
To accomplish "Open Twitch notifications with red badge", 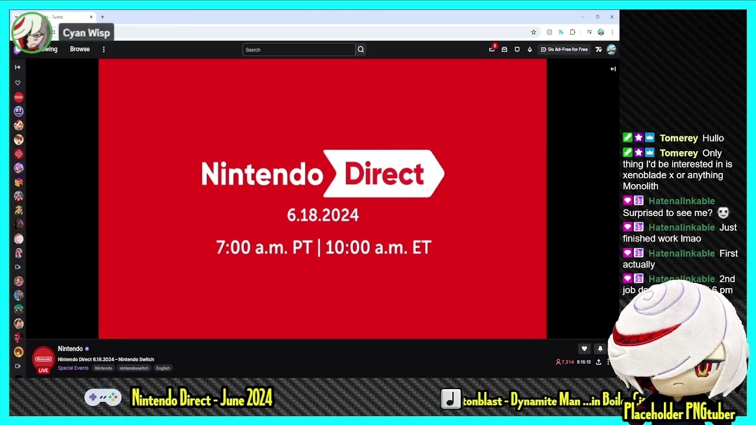I will (x=492, y=49).
